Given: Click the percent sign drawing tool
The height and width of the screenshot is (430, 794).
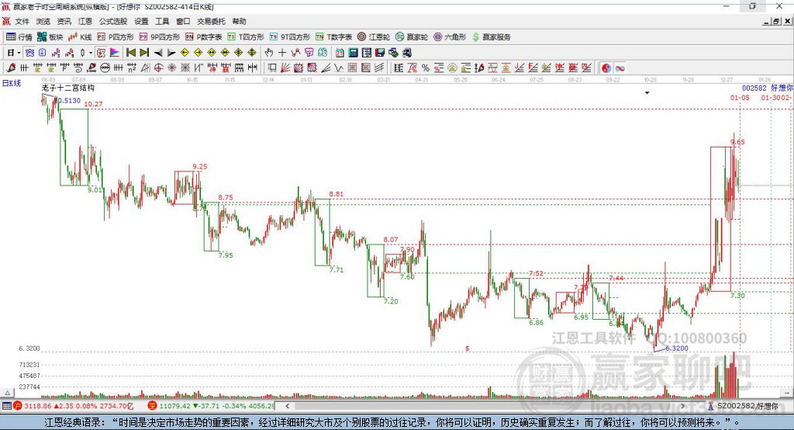Looking at the screenshot, I should (x=426, y=68).
